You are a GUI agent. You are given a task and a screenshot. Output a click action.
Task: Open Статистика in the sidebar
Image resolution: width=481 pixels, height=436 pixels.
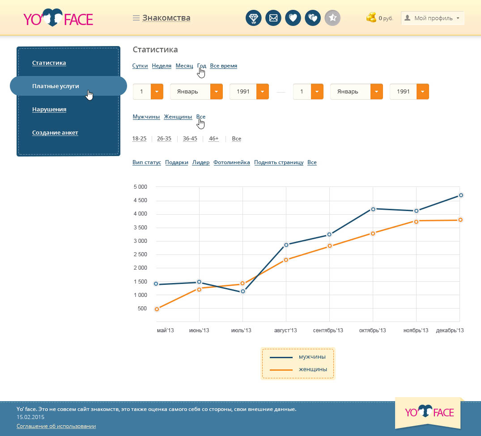[x=49, y=63]
